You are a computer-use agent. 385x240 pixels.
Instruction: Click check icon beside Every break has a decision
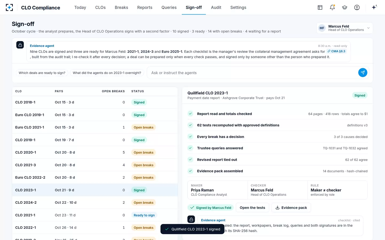190,137
